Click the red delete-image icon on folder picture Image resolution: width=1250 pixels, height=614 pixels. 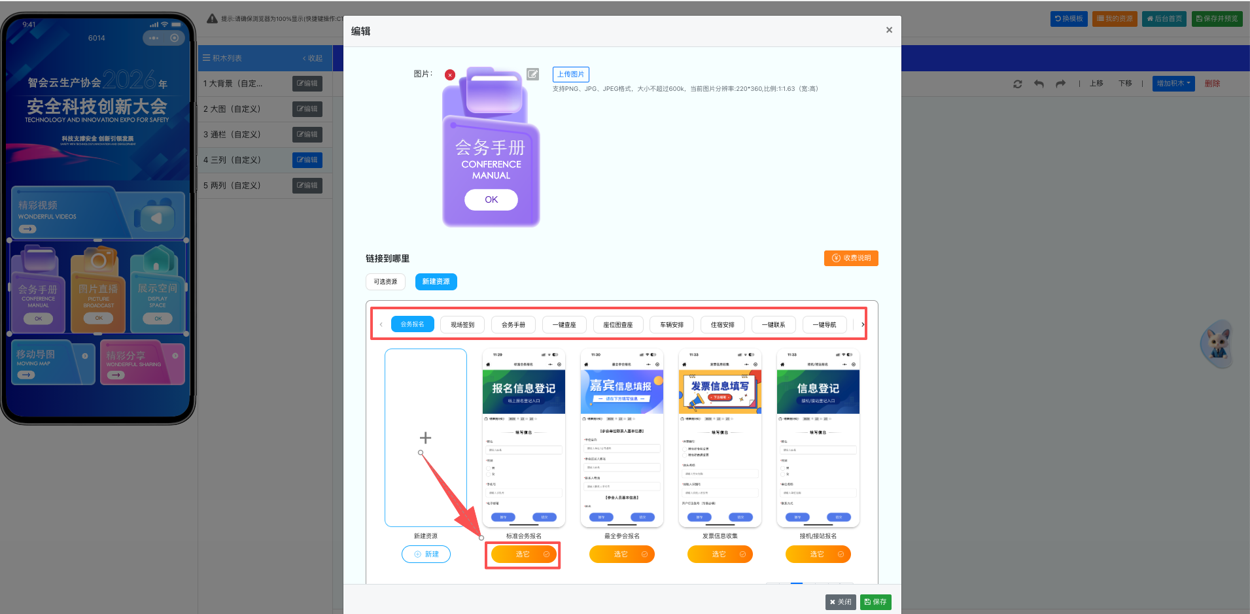pos(450,75)
